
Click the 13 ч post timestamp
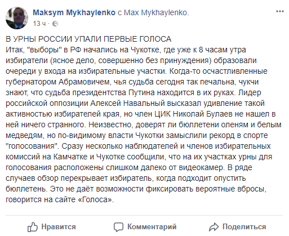[x=39, y=24]
